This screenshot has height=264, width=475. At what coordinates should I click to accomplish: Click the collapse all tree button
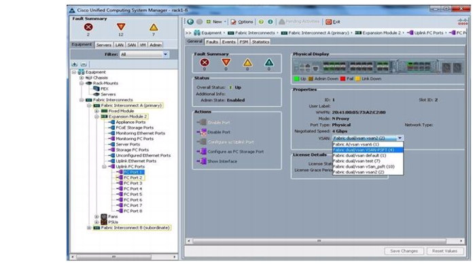tap(84, 64)
